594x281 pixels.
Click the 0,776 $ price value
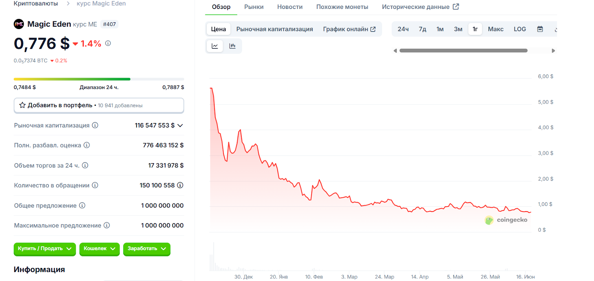coord(42,43)
